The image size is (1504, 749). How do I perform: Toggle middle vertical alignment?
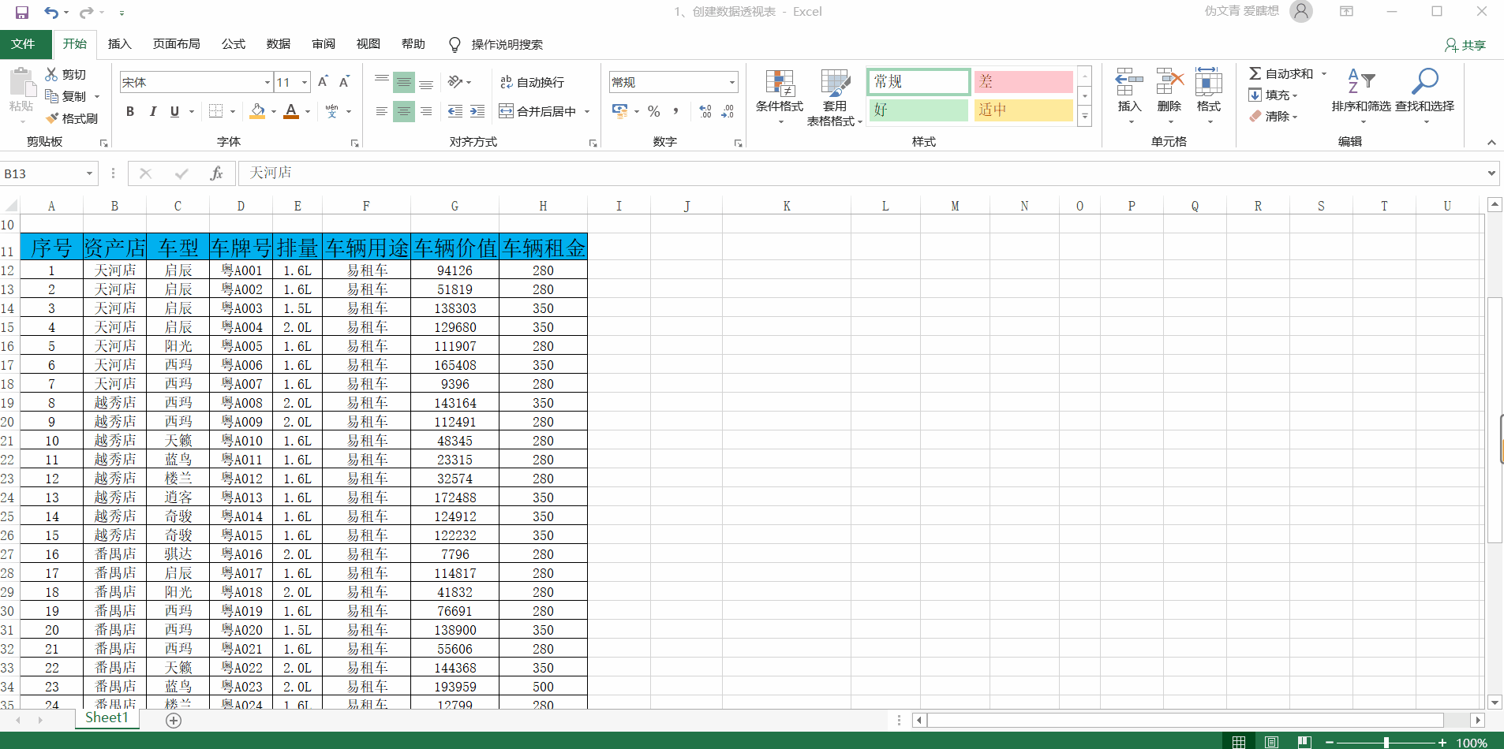(404, 82)
